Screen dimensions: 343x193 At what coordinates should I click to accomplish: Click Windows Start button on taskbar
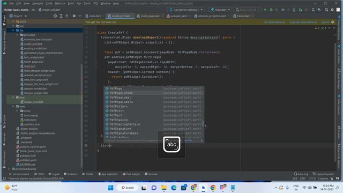111,188
